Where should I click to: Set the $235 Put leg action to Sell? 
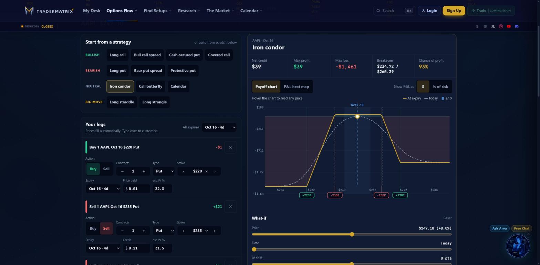click(106, 229)
